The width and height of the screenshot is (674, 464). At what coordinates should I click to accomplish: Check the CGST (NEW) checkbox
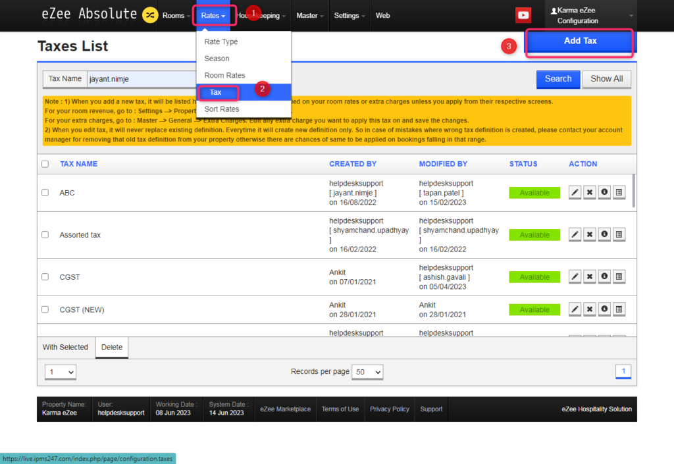(45, 309)
